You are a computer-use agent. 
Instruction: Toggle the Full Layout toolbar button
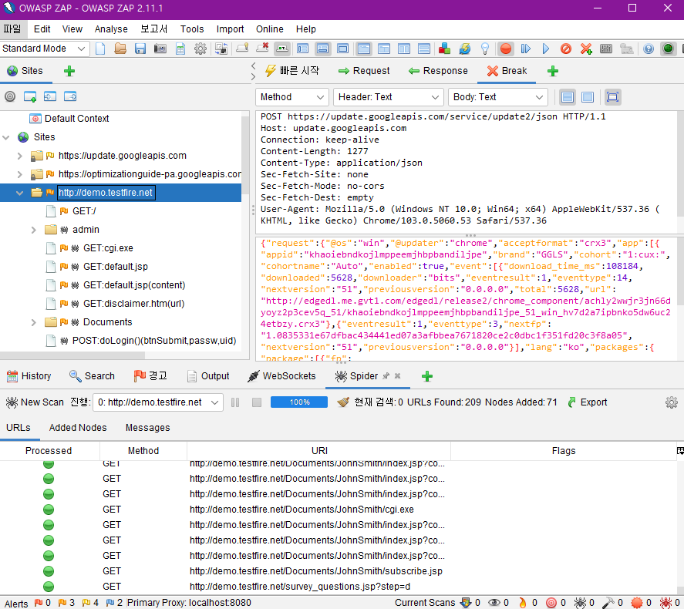click(x=343, y=49)
